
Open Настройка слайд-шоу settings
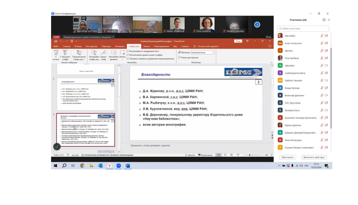(94, 55)
